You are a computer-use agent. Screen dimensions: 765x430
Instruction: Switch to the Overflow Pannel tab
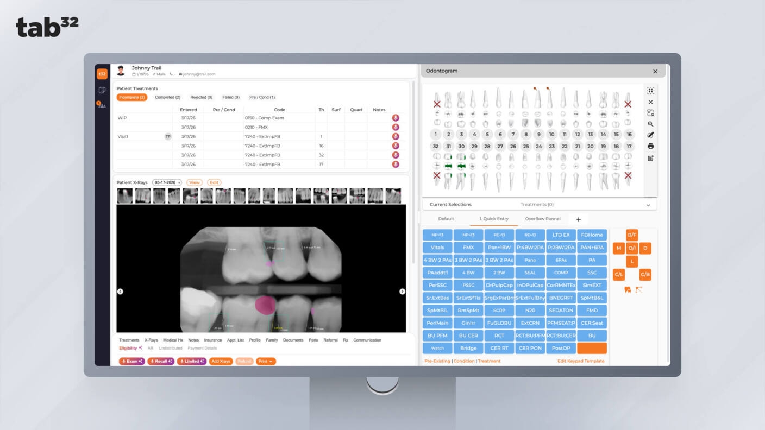pyautogui.click(x=543, y=219)
